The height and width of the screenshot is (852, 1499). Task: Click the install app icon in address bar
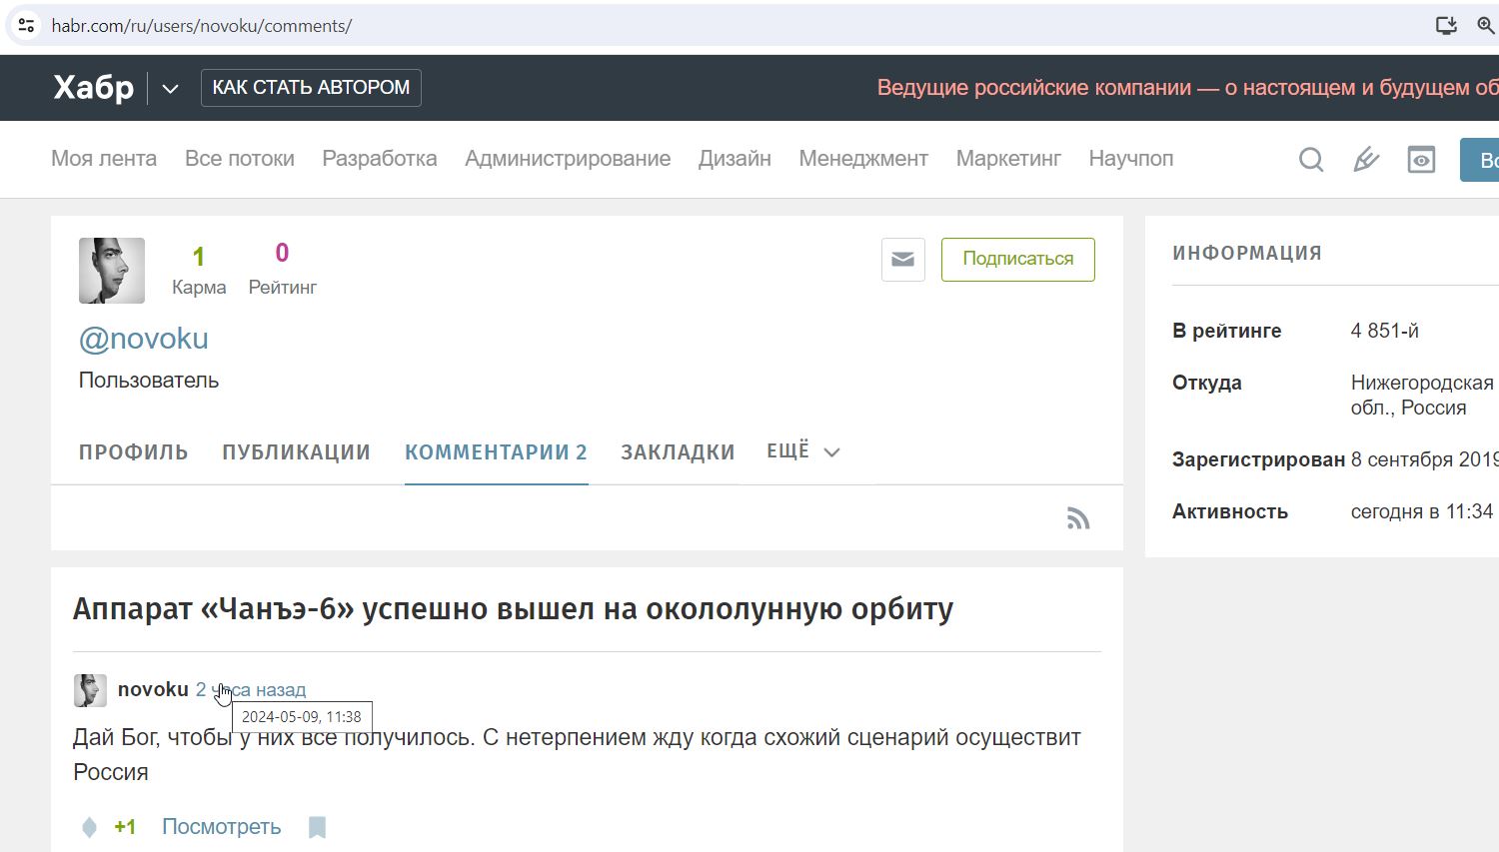[1446, 25]
